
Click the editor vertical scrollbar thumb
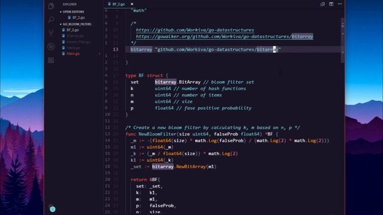pos(342,40)
